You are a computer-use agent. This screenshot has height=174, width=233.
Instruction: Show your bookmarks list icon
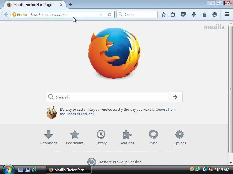point(173,14)
